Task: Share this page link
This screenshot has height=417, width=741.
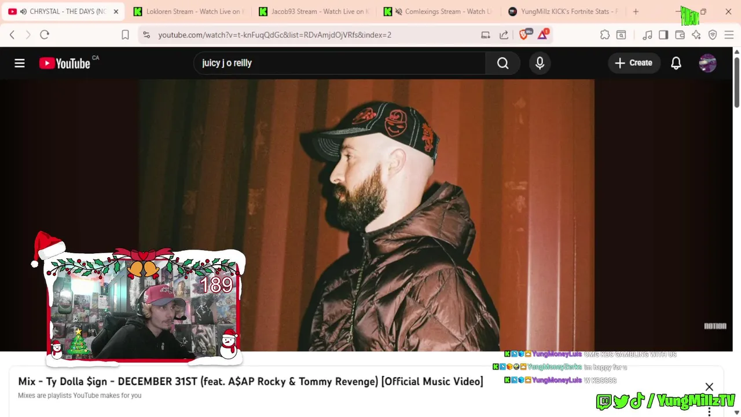Action: [x=504, y=35]
